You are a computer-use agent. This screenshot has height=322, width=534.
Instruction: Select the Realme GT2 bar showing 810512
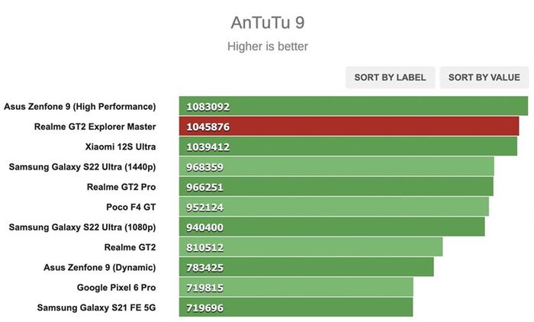click(311, 247)
